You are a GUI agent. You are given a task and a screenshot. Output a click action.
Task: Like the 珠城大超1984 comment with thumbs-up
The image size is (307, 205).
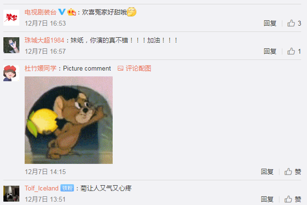tap(291, 51)
